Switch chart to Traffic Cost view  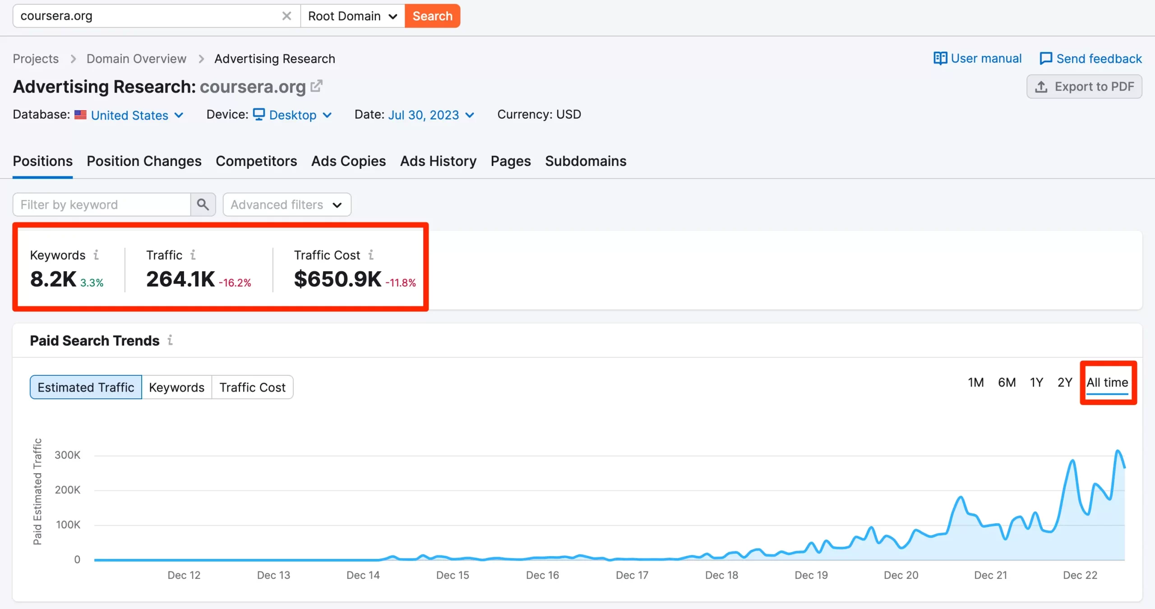click(252, 387)
